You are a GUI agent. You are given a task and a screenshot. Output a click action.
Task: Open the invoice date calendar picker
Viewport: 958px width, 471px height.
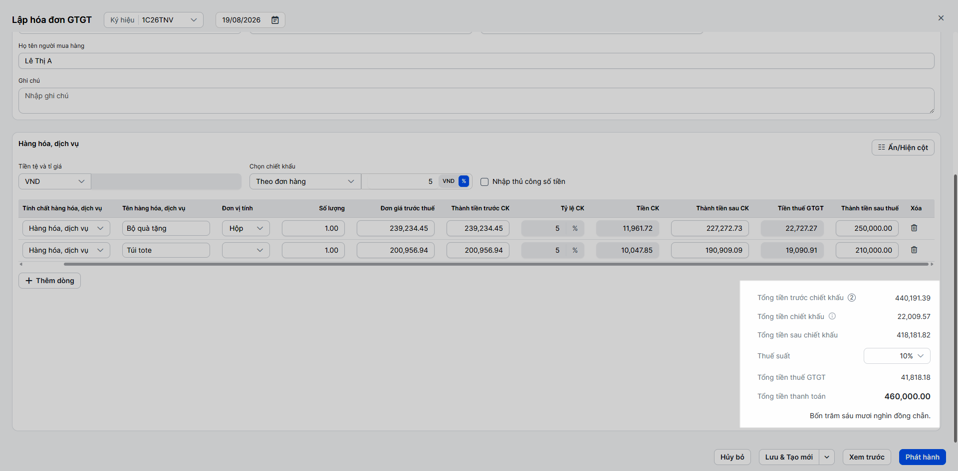pyautogui.click(x=275, y=20)
